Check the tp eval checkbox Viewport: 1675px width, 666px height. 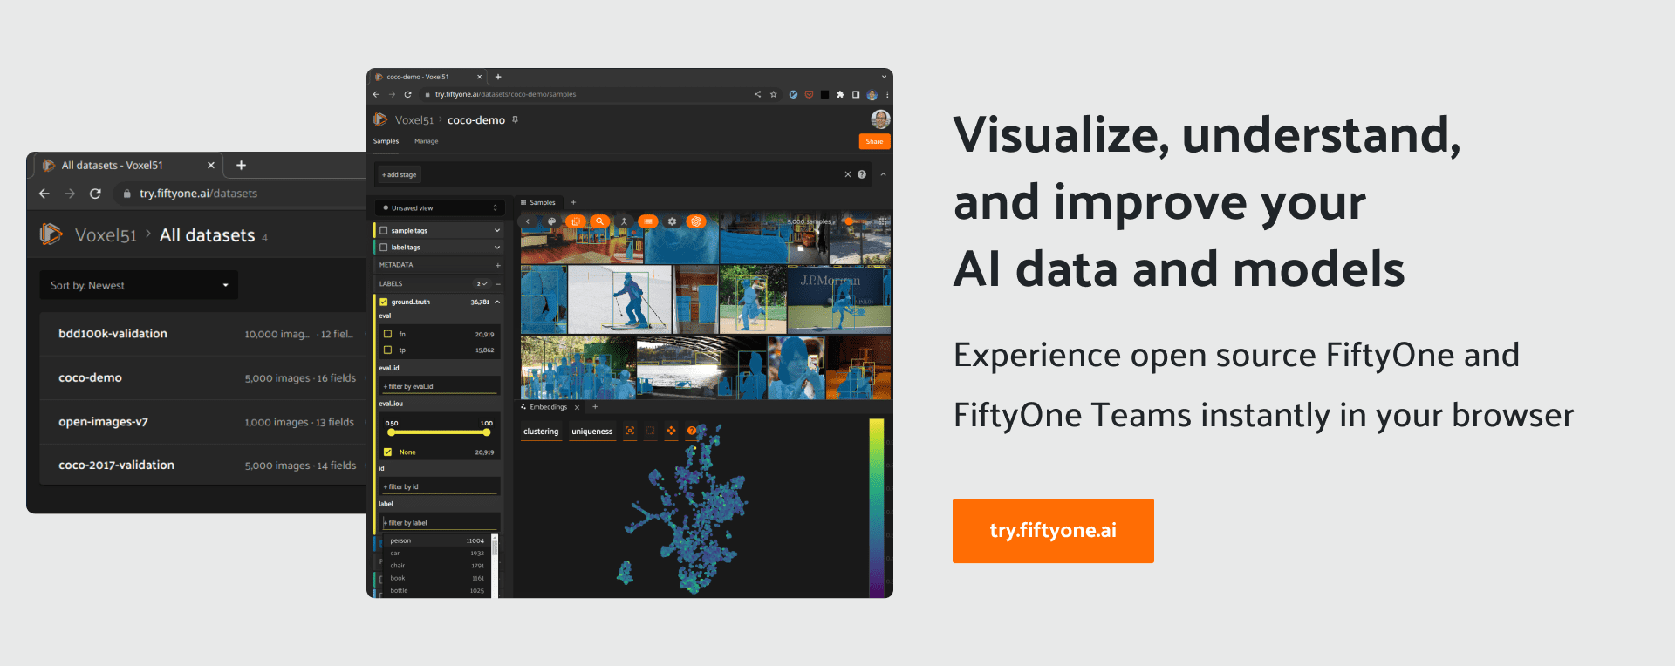click(388, 350)
